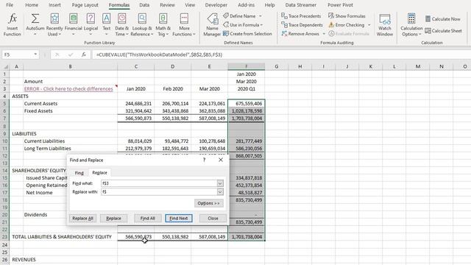Image resolution: width=471 pixels, height=265 pixels.
Task: Switch to the Insert ribbon tab
Action: [54, 5]
